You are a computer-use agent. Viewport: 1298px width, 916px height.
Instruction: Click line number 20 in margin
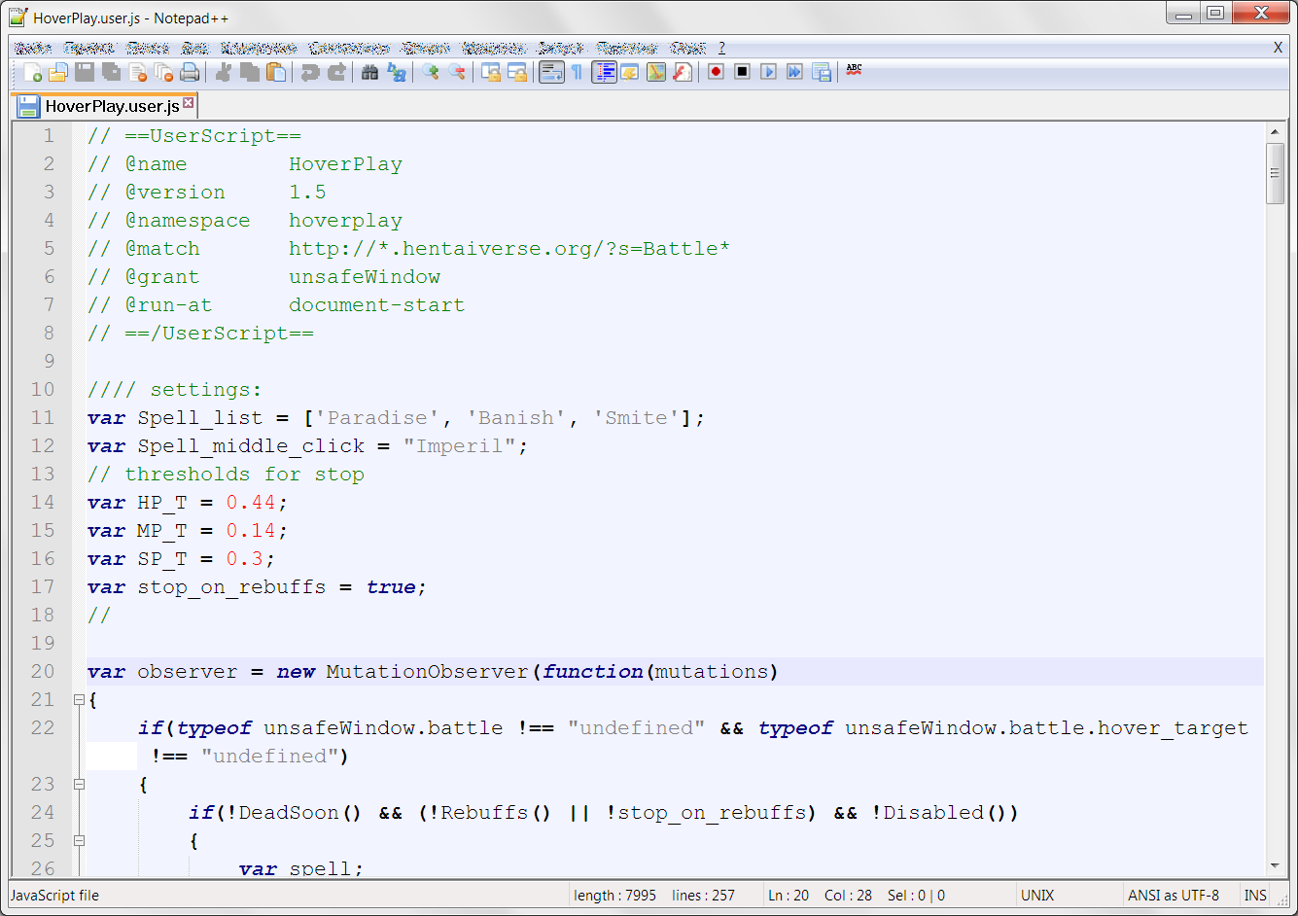coord(43,672)
